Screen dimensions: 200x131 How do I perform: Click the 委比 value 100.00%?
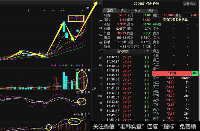pyautogui.click(x=168, y=15)
